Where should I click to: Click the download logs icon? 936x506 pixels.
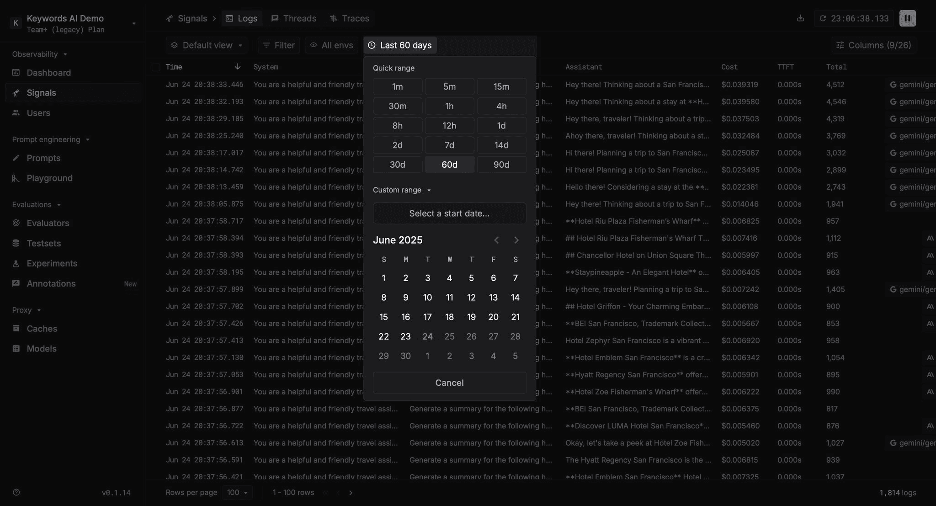tap(800, 18)
